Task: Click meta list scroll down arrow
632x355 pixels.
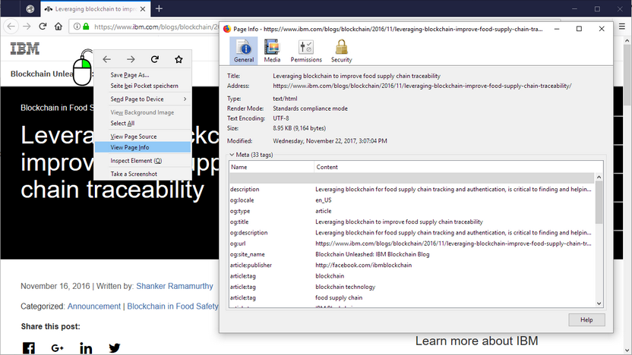Action: tap(599, 303)
